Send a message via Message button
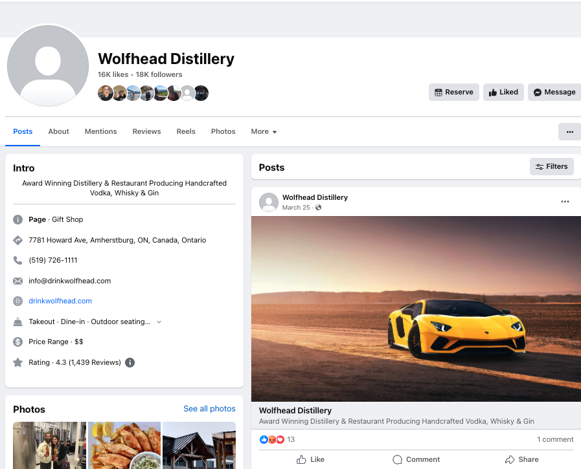This screenshot has width=581, height=469. pos(554,92)
